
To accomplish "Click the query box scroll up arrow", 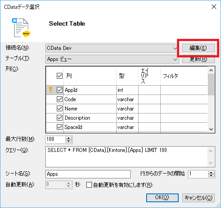I will (x=211, y=151).
